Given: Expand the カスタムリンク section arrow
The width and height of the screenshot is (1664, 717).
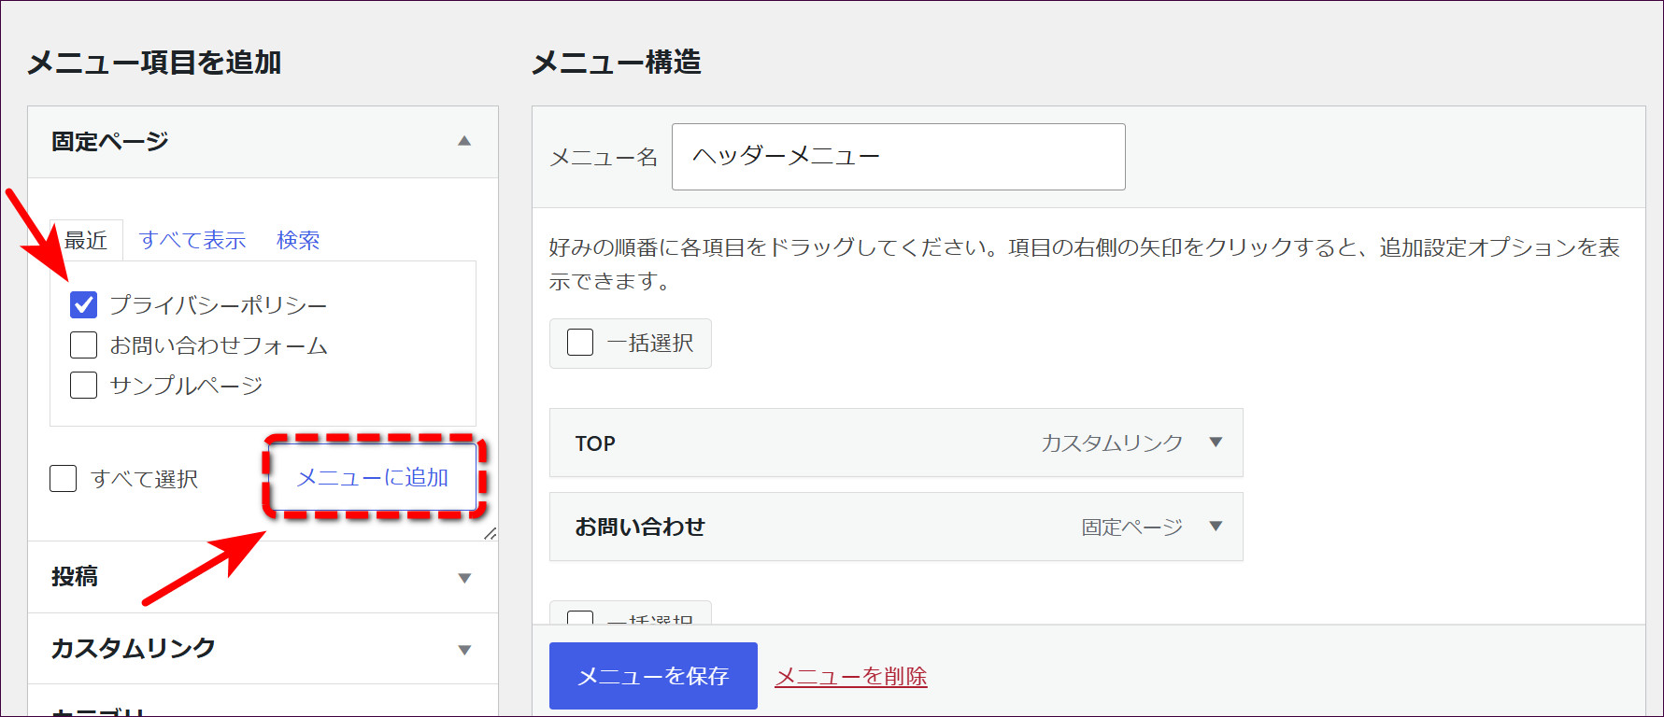Looking at the screenshot, I should pyautogui.click(x=464, y=650).
